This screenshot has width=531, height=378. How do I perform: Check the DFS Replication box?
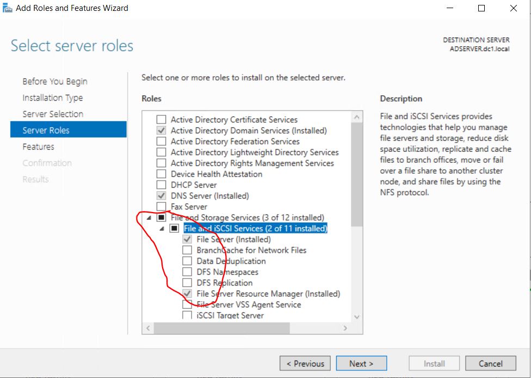click(x=187, y=283)
